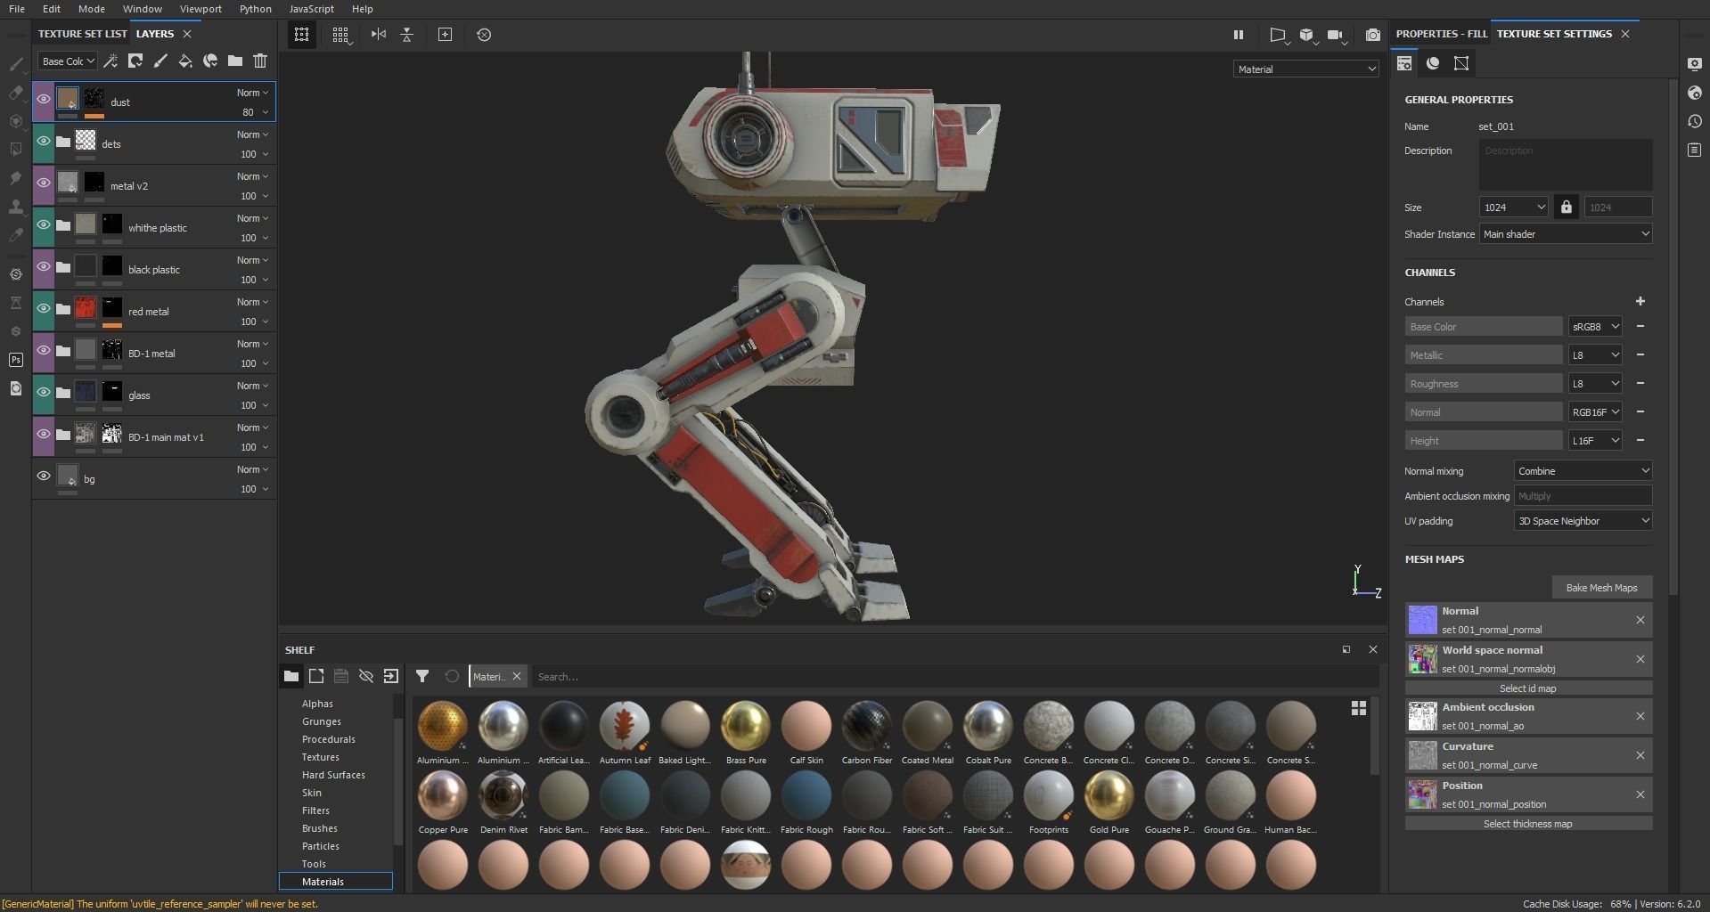Image resolution: width=1710 pixels, height=912 pixels.
Task: Open the history revert icon
Action: click(x=484, y=35)
